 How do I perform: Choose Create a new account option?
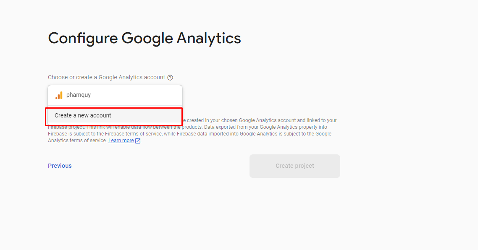[83, 115]
